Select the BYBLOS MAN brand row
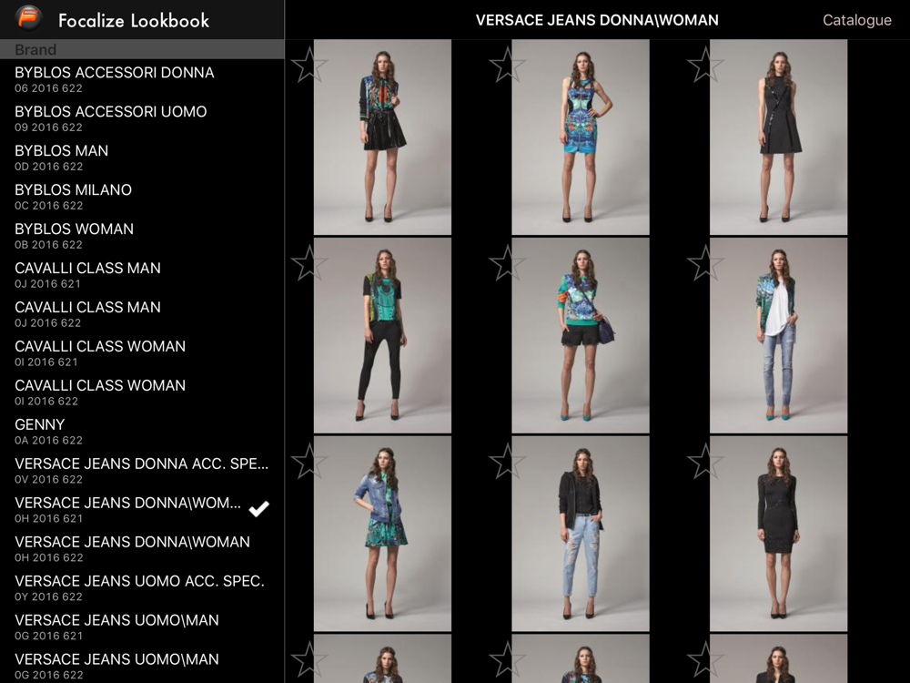The image size is (910, 683). click(x=142, y=158)
